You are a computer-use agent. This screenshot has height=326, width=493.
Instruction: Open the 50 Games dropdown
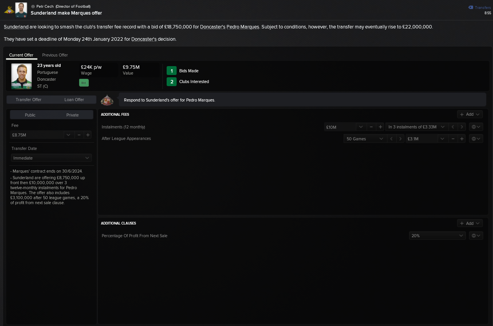point(365,139)
